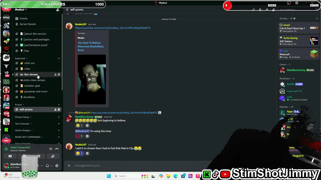
Task: Add reaction to 'beginning to believe' message
Action: point(87,125)
